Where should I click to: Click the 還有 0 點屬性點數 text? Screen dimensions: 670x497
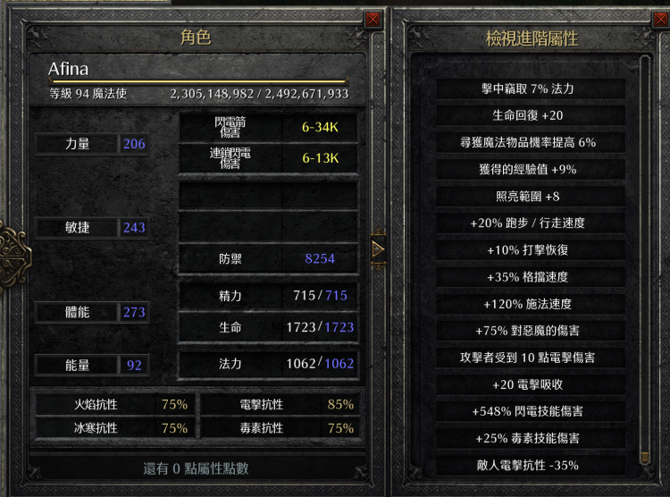197,468
